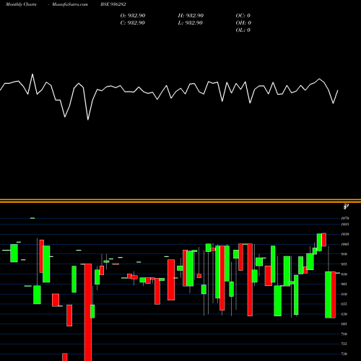Click the 805 price axis label
361x361 pixels.
[344, 324]
